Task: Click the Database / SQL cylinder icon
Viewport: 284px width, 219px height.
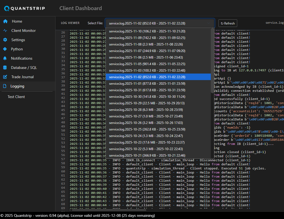Action: [x=5, y=68]
